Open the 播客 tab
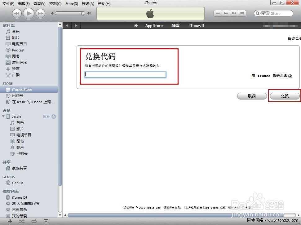 point(176,26)
